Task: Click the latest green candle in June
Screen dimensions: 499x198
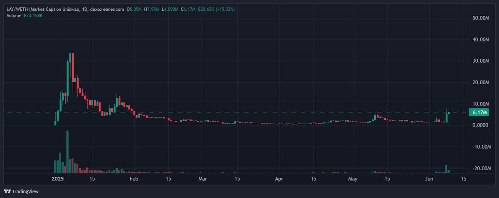Action: coord(449,112)
